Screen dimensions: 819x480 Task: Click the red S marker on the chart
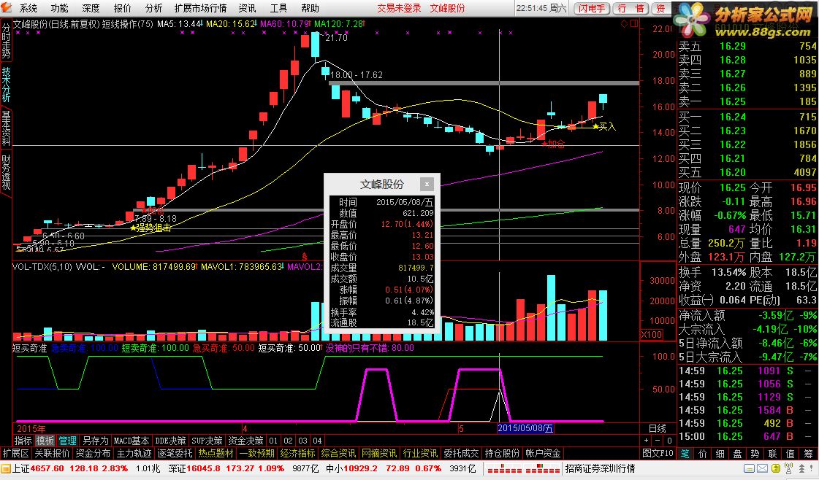coord(305,258)
